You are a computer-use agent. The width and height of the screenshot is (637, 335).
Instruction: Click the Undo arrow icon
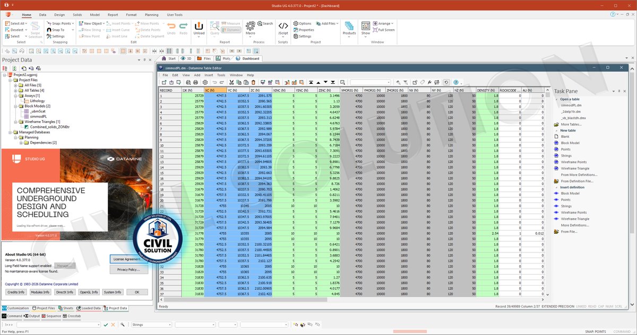pyautogui.click(x=171, y=25)
